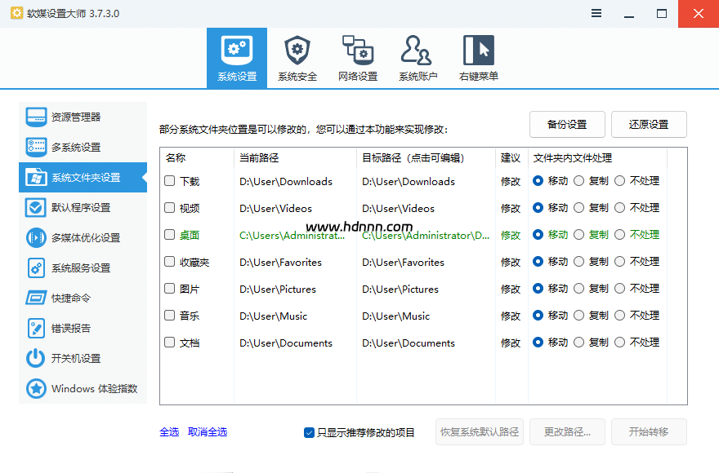Select 复制 radio for the 视频 row

[x=579, y=208]
